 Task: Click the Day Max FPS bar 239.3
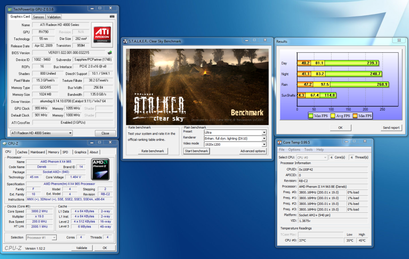coord(352,63)
